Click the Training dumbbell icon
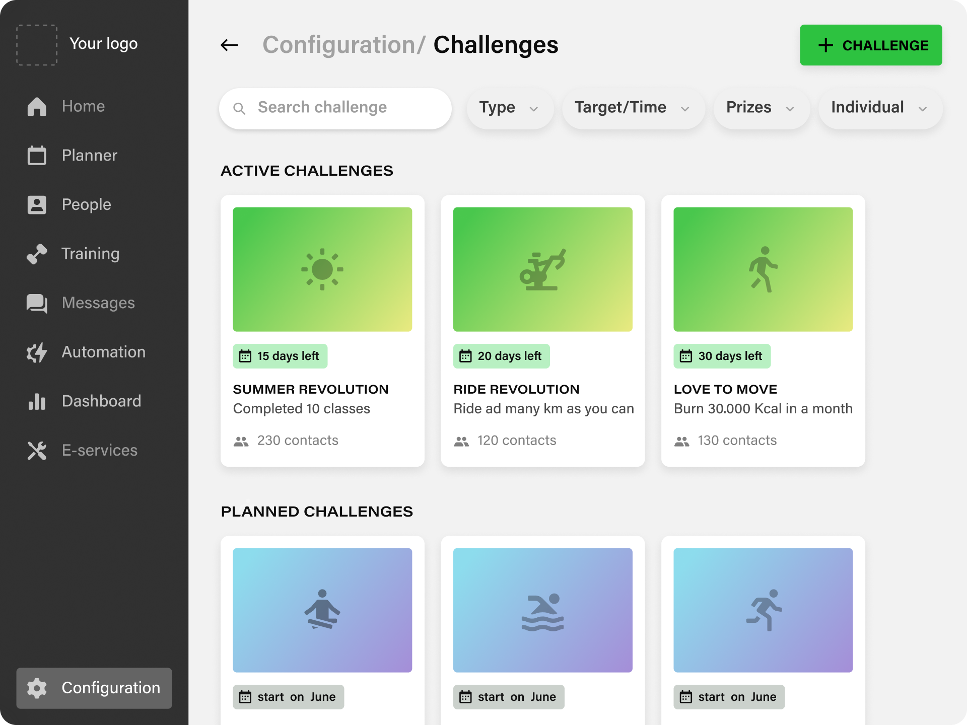The width and height of the screenshot is (967, 725). 37,254
